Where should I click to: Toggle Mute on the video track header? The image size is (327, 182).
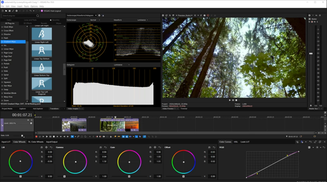click(x=28, y=120)
